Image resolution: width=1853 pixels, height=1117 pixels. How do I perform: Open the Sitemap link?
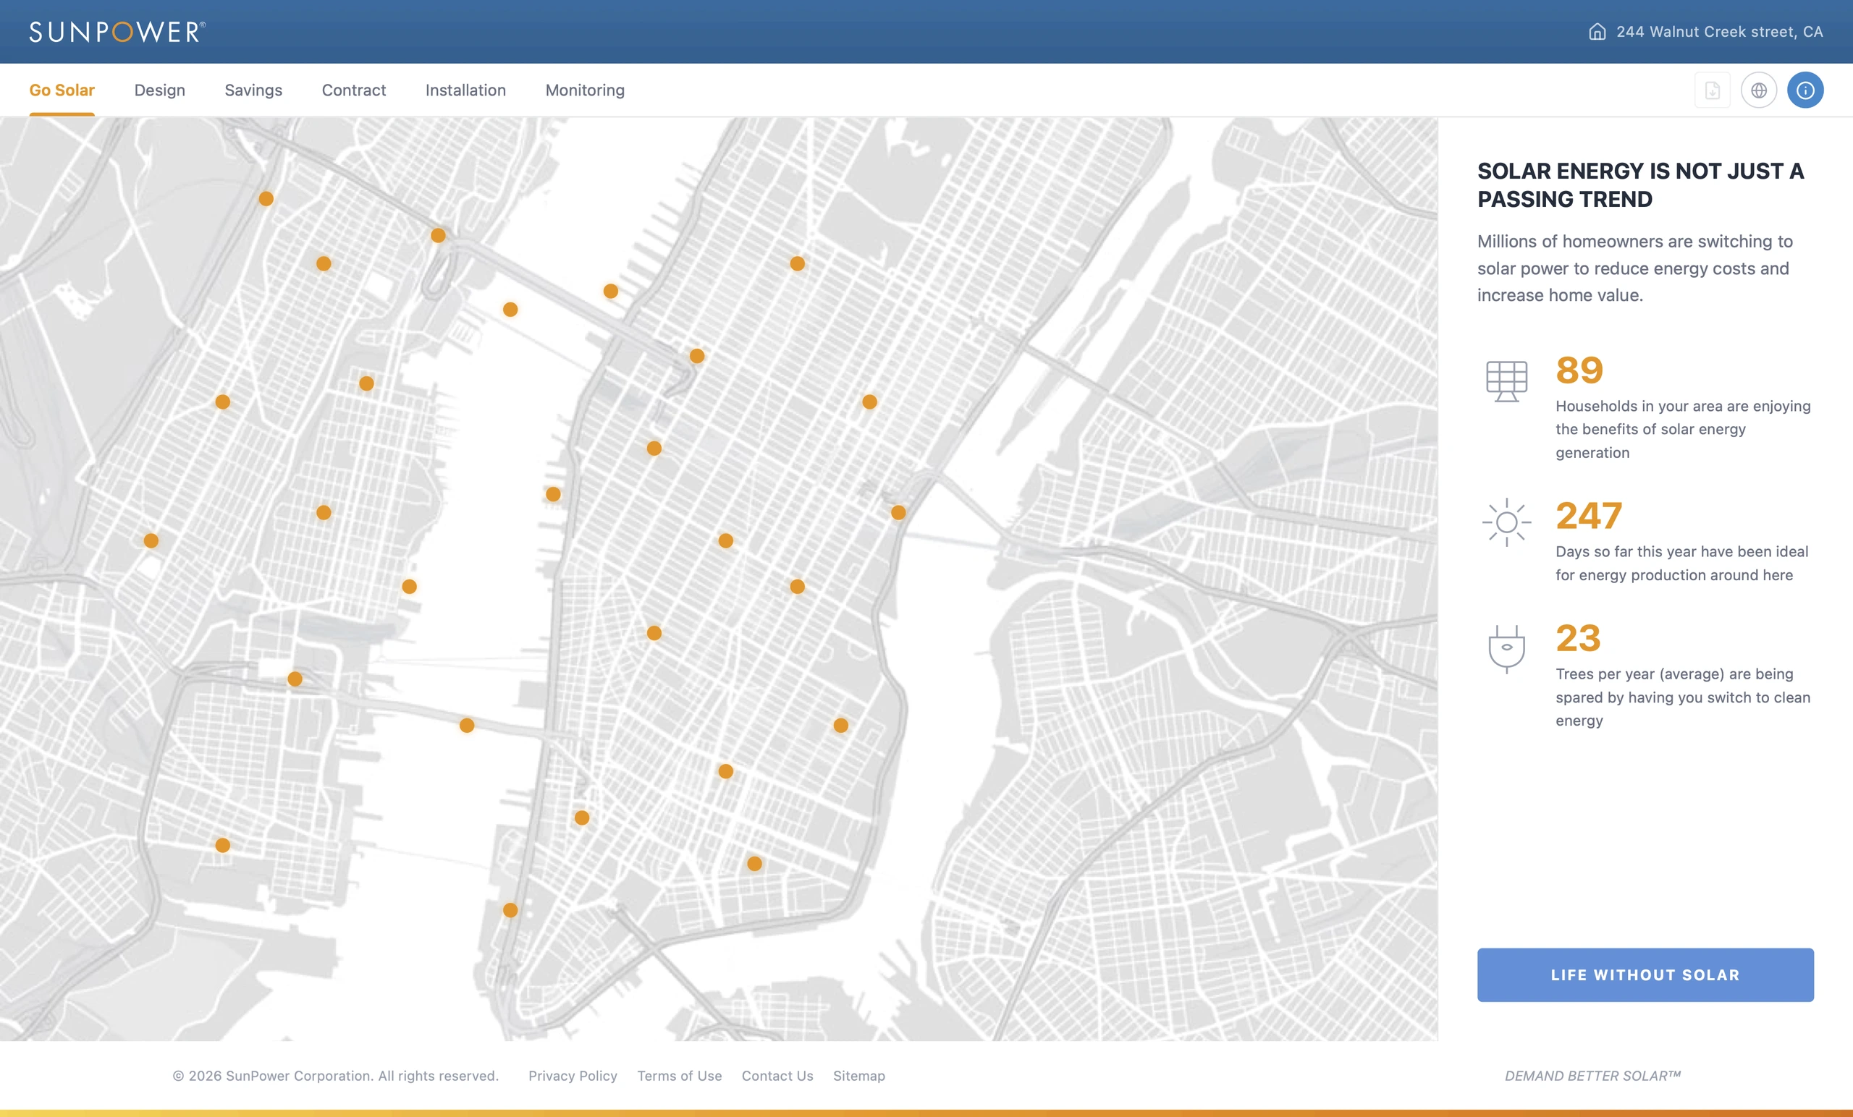[x=858, y=1076]
